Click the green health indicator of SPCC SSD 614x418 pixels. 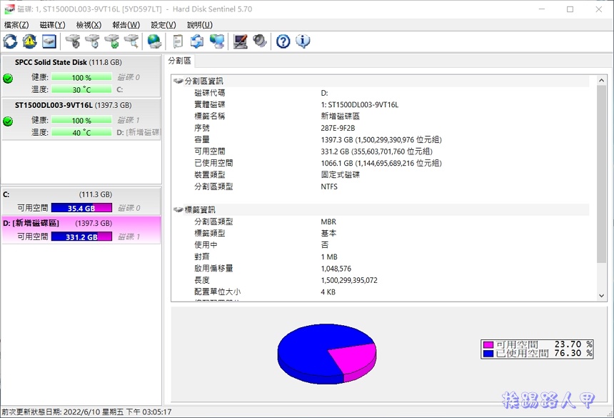point(6,79)
